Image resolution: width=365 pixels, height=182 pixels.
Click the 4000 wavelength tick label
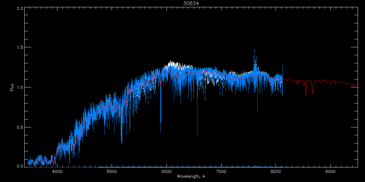tap(57, 171)
